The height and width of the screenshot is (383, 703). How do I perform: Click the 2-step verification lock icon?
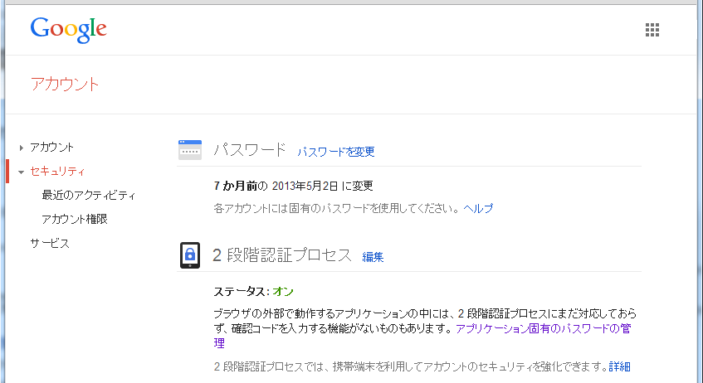click(x=190, y=255)
